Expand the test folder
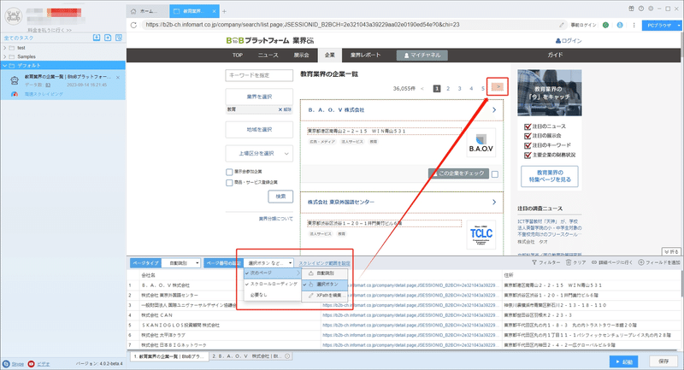Image resolution: width=684 pixels, height=370 pixels. coord(5,48)
